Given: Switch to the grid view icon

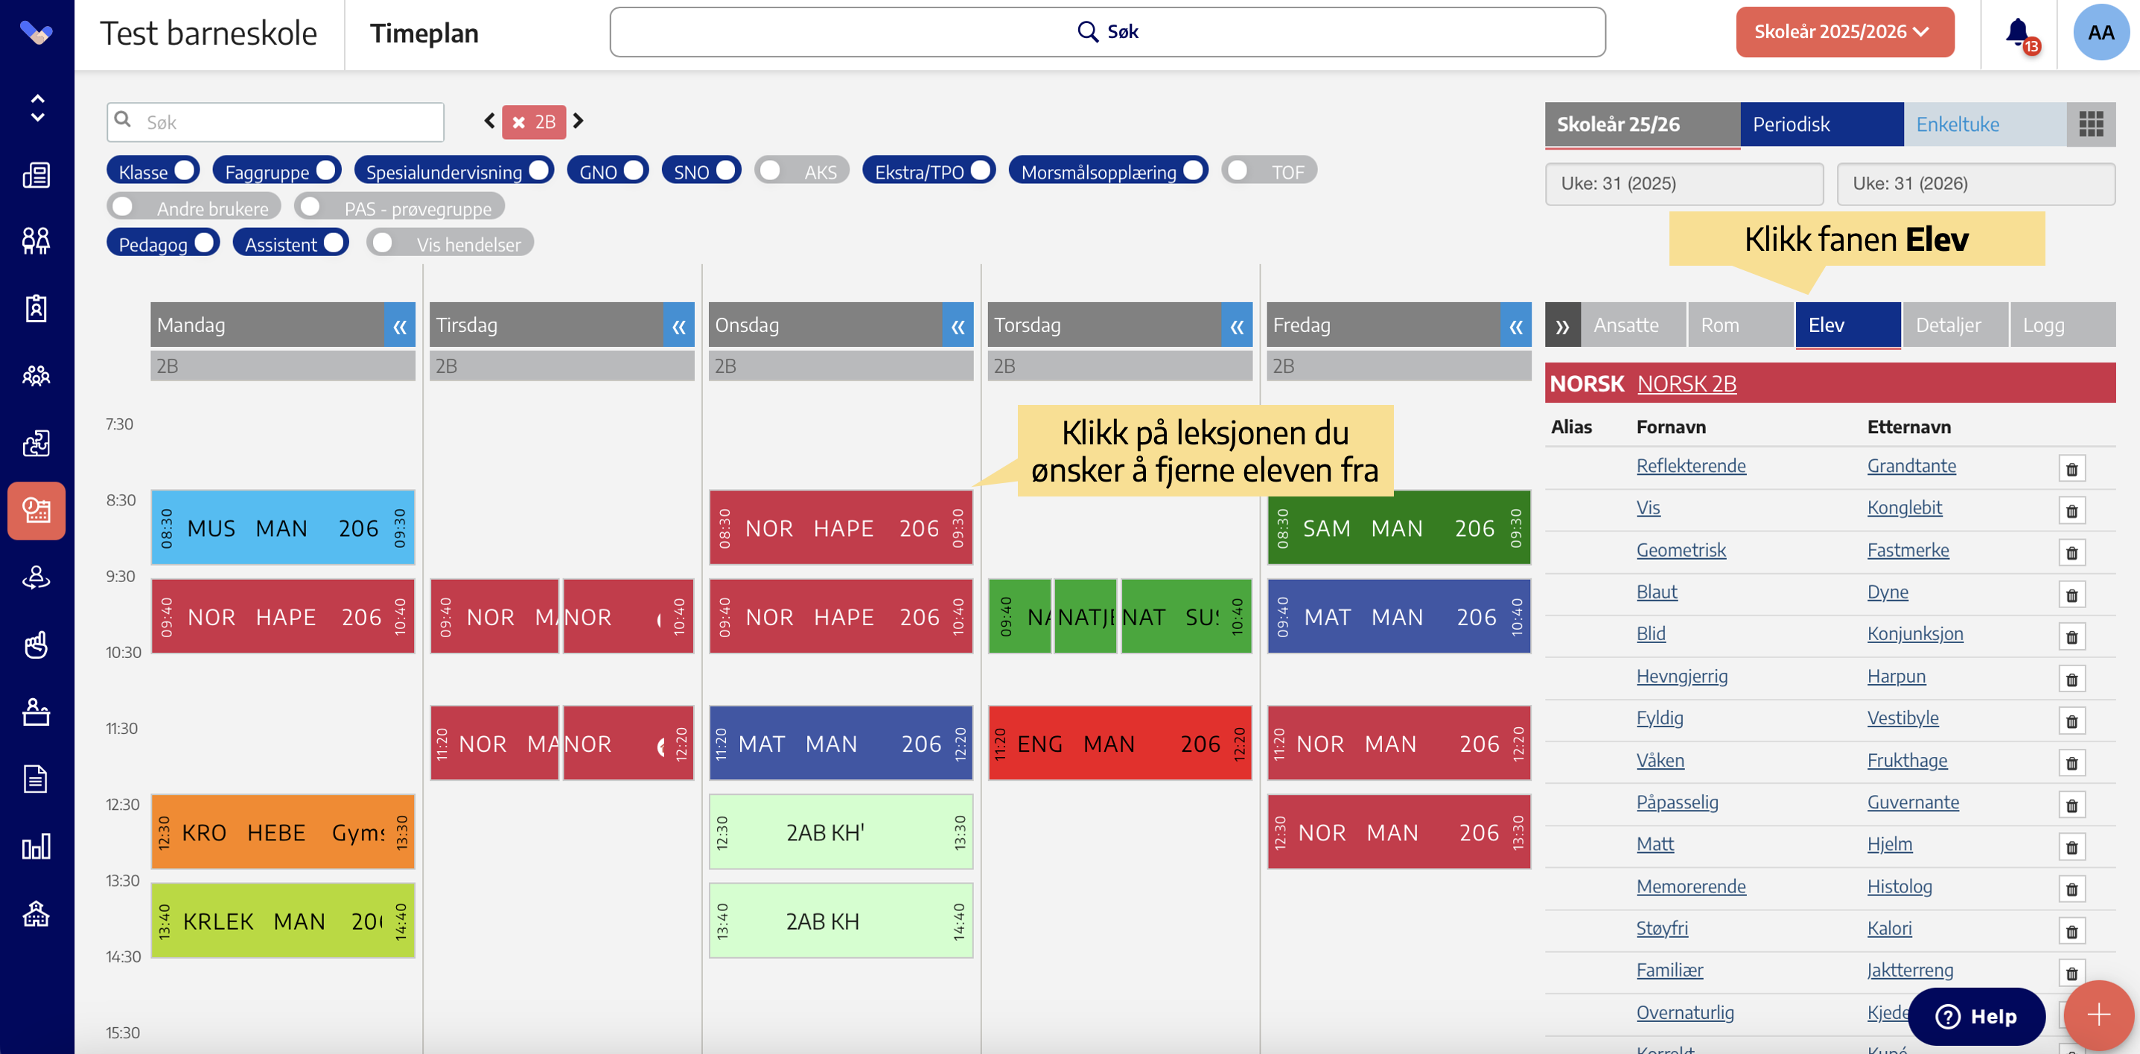Looking at the screenshot, I should coord(2090,124).
